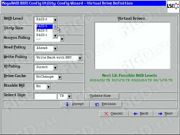Screen dimensions: 180x135
Task: Select RAID 6 in the list
Action: pos(44,26)
